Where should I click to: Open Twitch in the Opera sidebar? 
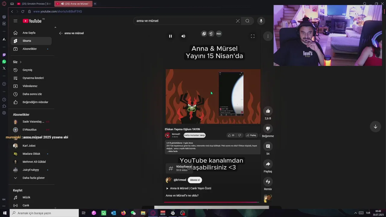(4, 55)
